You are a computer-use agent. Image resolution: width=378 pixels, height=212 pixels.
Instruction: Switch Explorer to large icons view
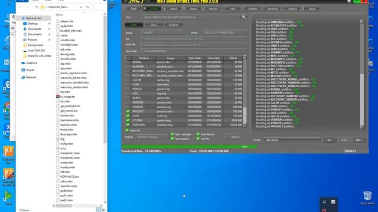[x=103, y=210]
